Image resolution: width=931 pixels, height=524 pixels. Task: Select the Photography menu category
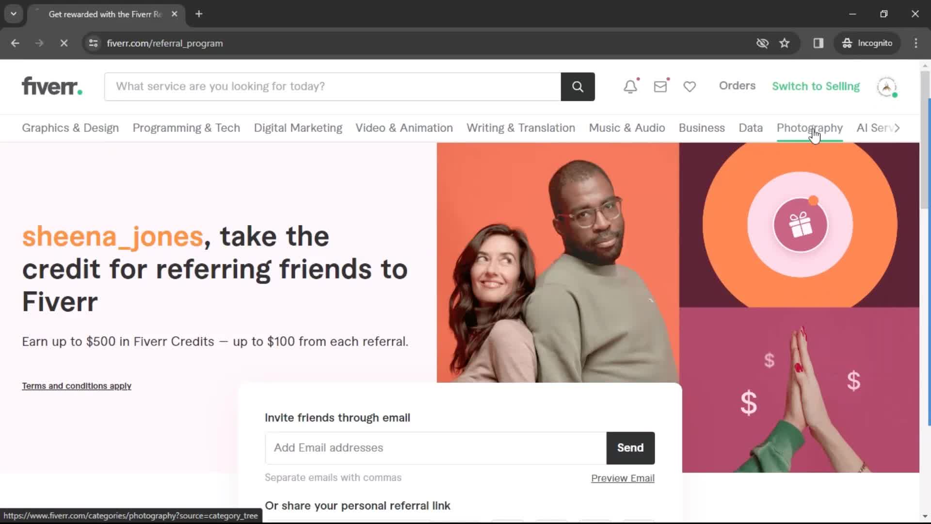(809, 128)
